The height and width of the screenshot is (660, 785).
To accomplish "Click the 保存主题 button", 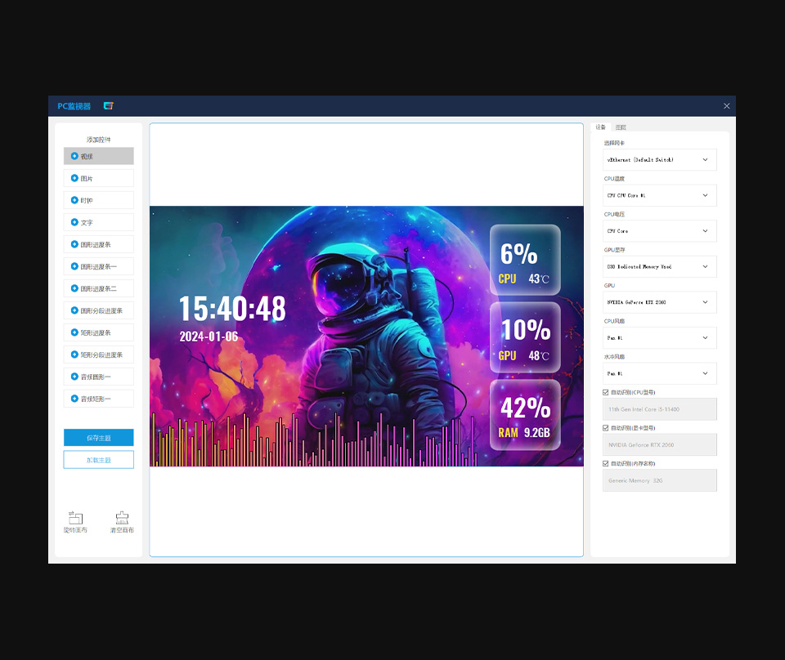I will tap(98, 438).
